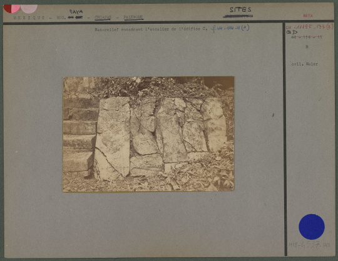
Task: Click the handwritten MAYA above REG.
Action: coord(76,12)
